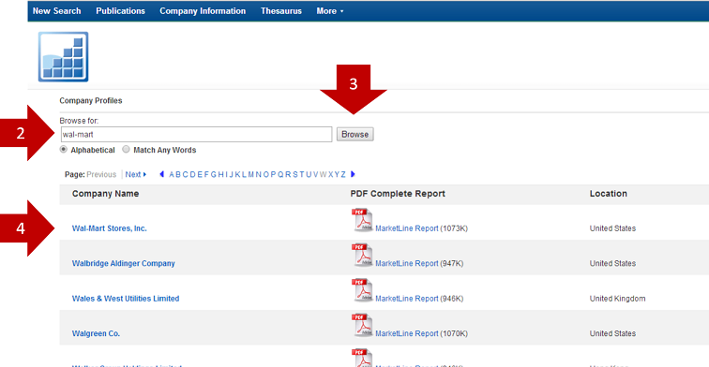Jump to letter M in alphabet index
The image size is (709, 367).
[251, 174]
